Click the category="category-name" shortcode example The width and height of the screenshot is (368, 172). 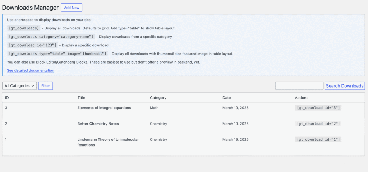pos(51,37)
